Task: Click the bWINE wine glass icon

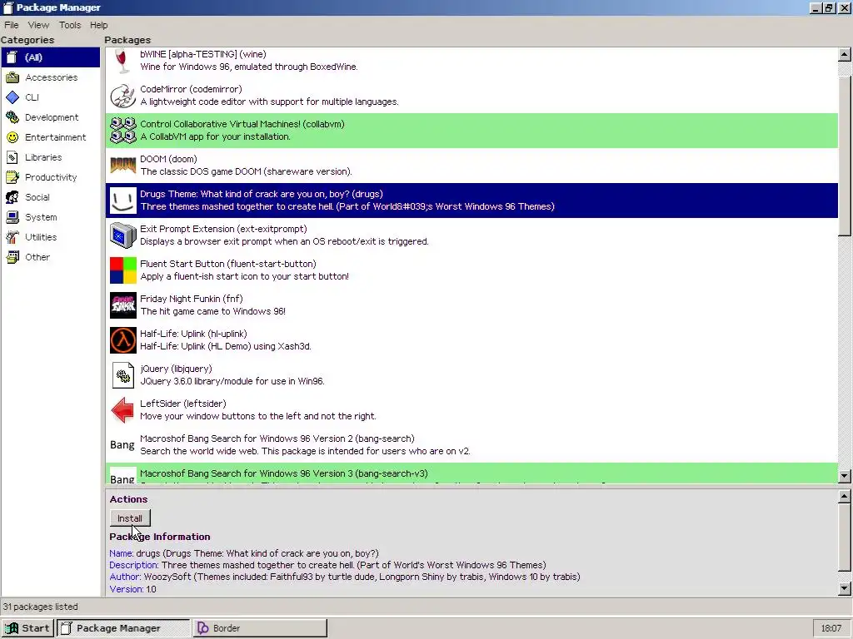Action: pos(123,60)
